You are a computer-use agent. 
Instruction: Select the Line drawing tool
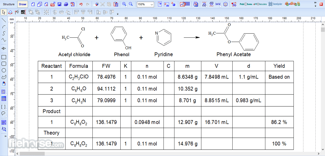point(4,20)
